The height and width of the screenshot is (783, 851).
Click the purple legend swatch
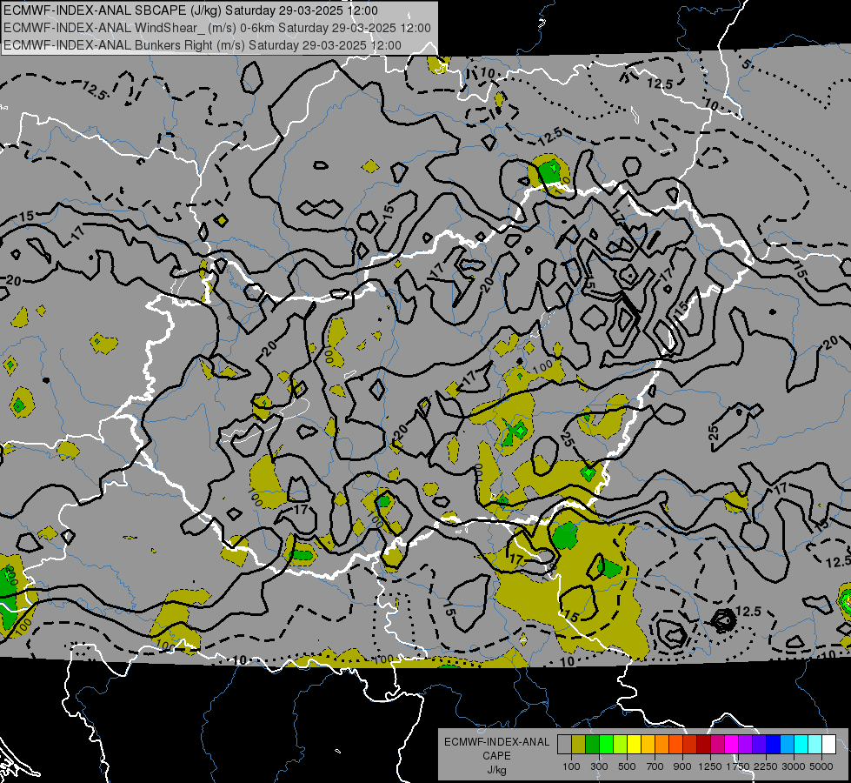point(745,745)
